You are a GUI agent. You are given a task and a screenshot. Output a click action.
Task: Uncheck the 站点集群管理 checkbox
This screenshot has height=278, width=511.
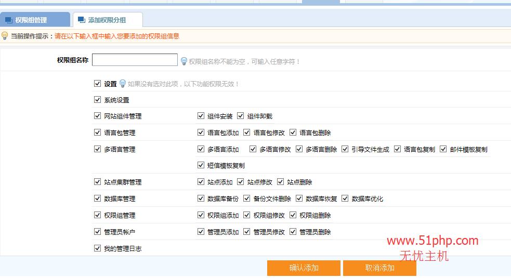(x=97, y=182)
